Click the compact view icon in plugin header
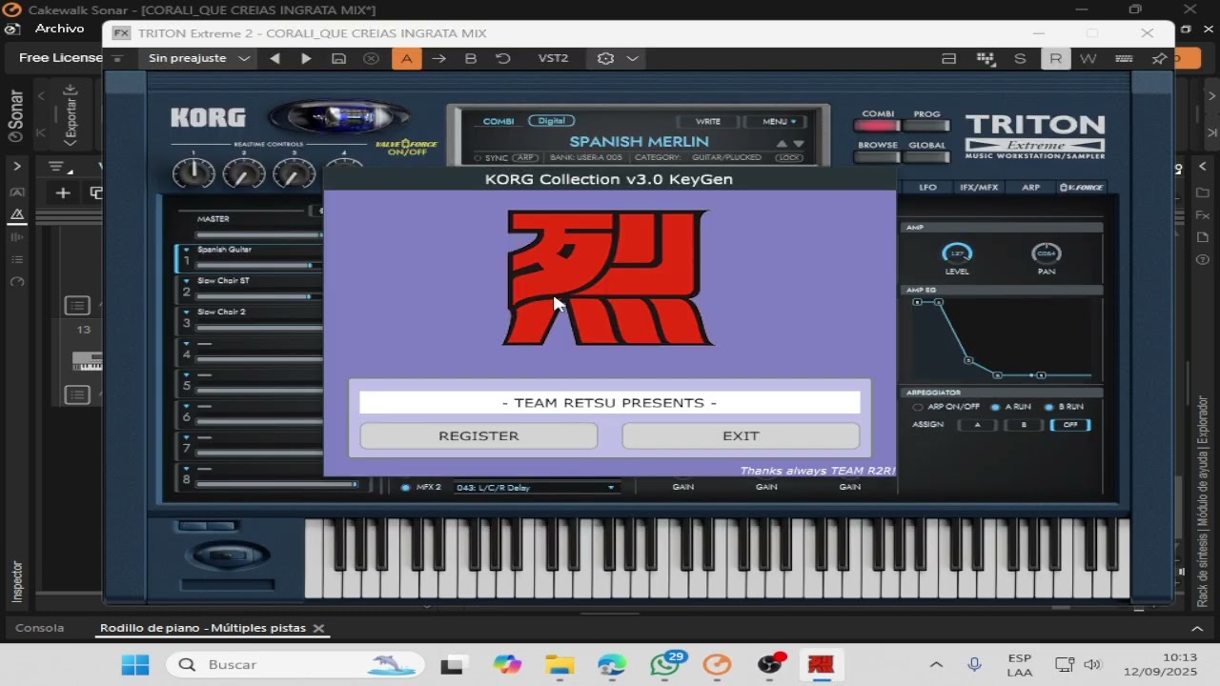The width and height of the screenshot is (1220, 686). tap(948, 58)
